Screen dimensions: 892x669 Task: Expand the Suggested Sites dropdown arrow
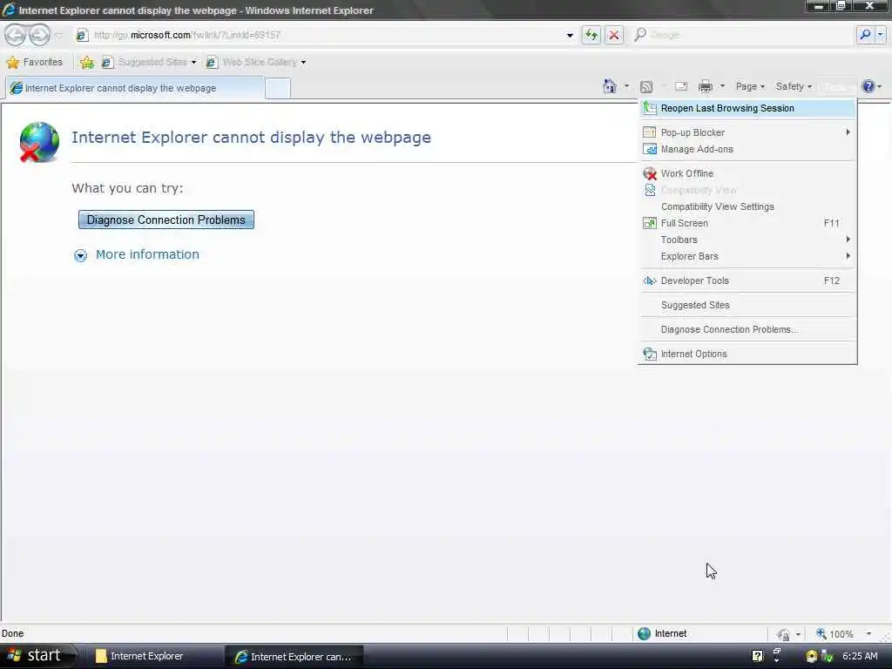pyautogui.click(x=194, y=63)
